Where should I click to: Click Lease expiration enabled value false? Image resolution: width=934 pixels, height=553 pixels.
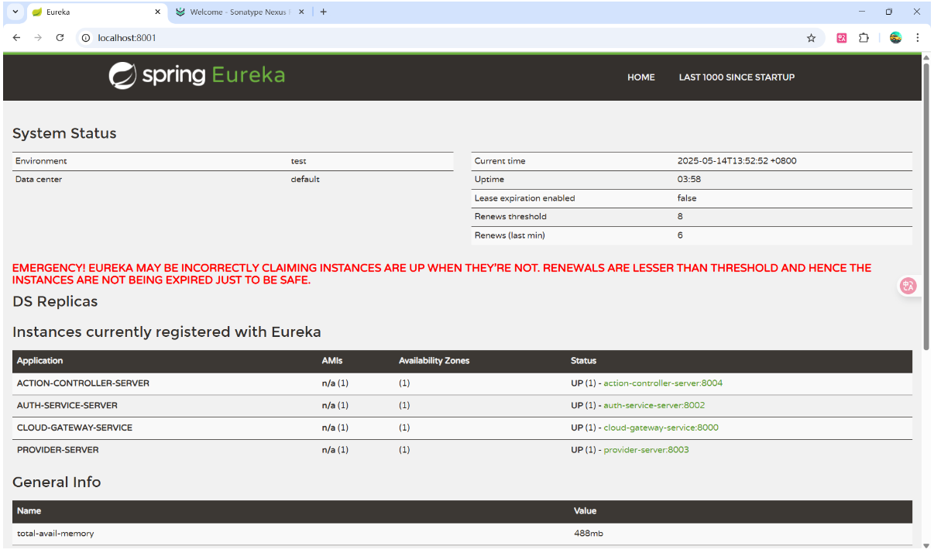tap(687, 198)
